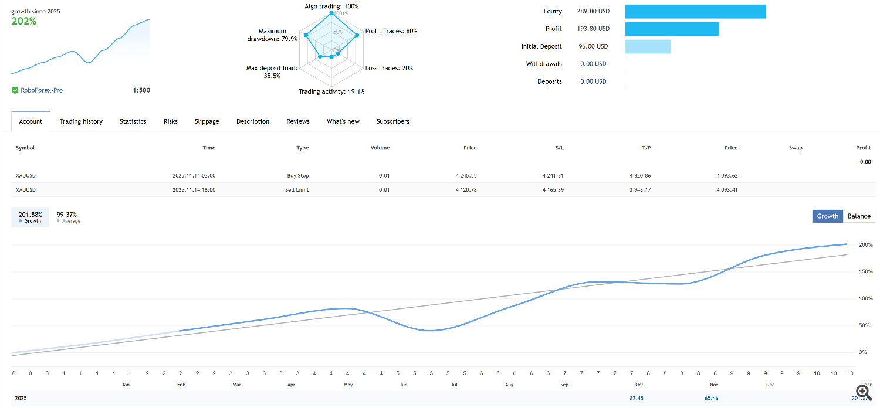
Task: Click the October 82.45 monthly value
Action: click(637, 398)
